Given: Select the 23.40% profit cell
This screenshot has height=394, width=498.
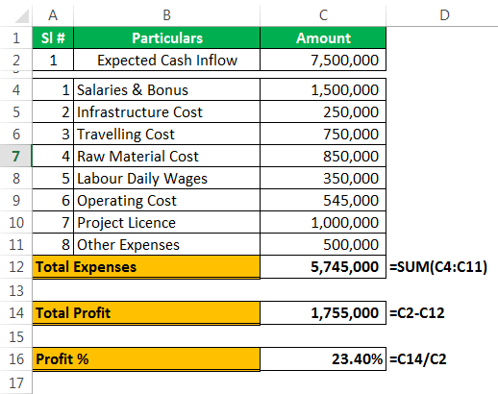Looking at the screenshot, I should point(323,358).
